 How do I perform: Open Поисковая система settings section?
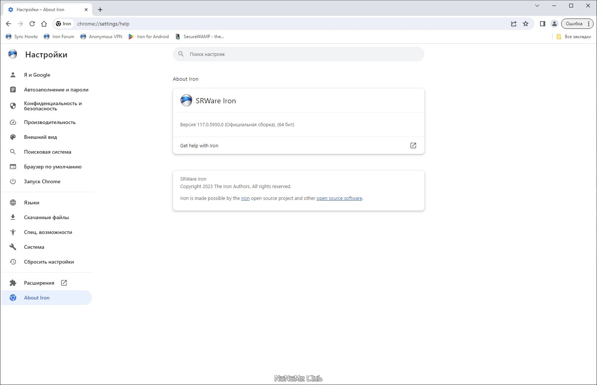click(47, 152)
